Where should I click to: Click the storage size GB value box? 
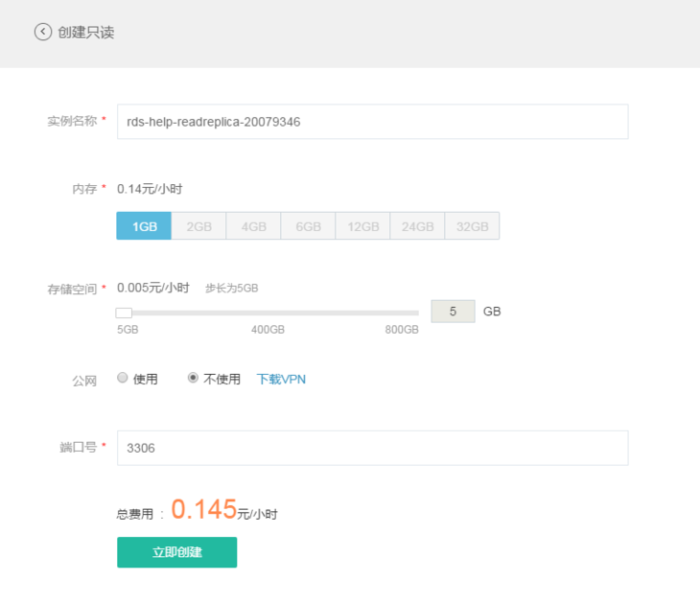click(x=453, y=312)
